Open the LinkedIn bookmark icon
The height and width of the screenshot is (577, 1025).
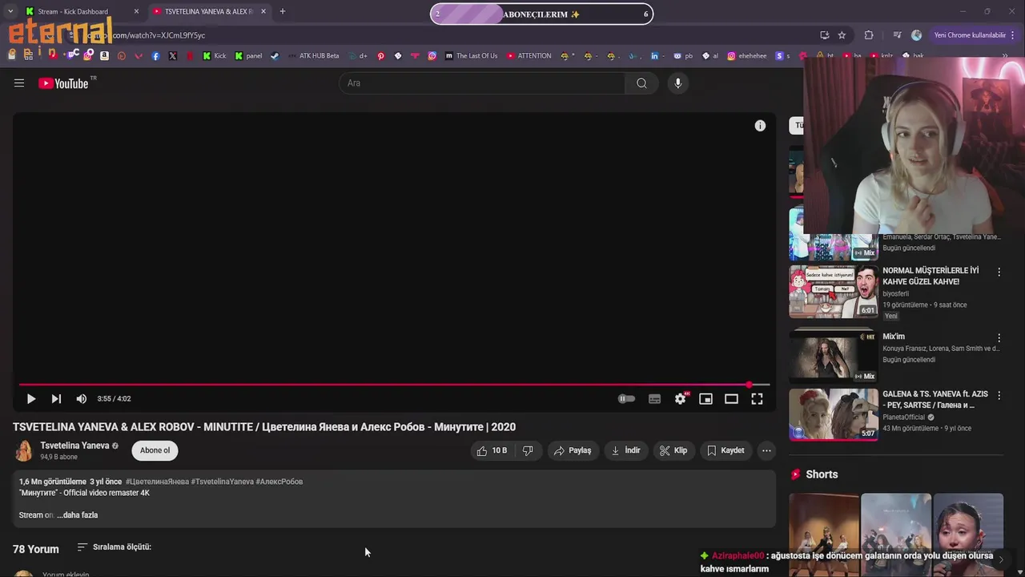click(x=654, y=56)
